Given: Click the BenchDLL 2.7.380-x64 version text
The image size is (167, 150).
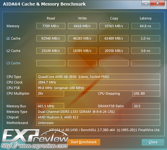Looking at the screenshot, I should pos(98,130).
